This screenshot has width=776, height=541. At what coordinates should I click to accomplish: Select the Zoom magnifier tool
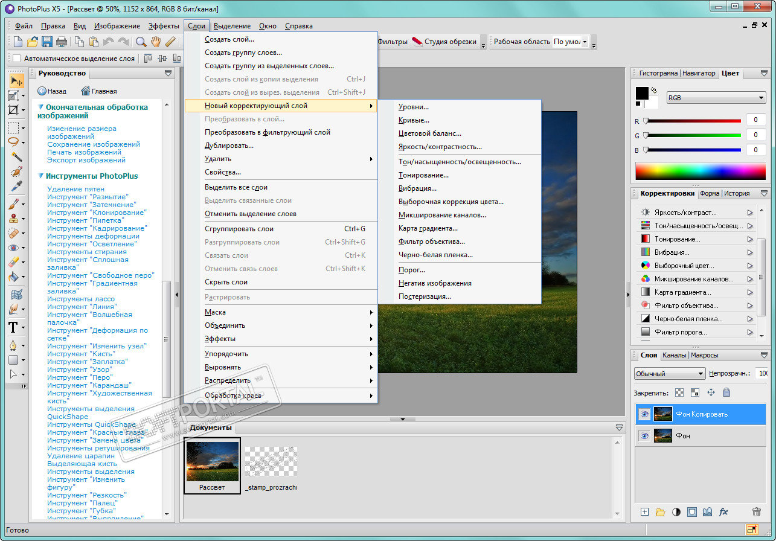click(x=141, y=42)
